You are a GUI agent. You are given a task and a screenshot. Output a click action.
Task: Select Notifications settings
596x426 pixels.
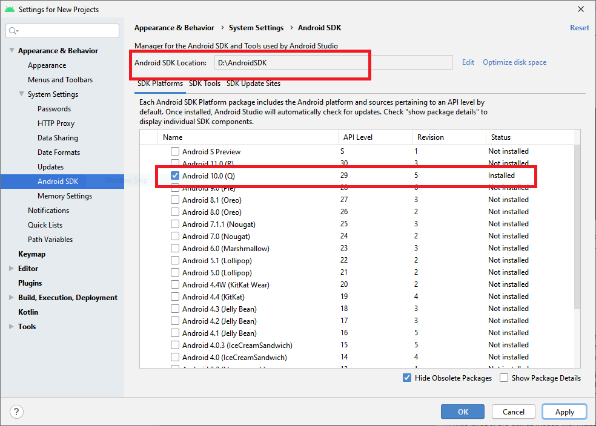click(48, 211)
